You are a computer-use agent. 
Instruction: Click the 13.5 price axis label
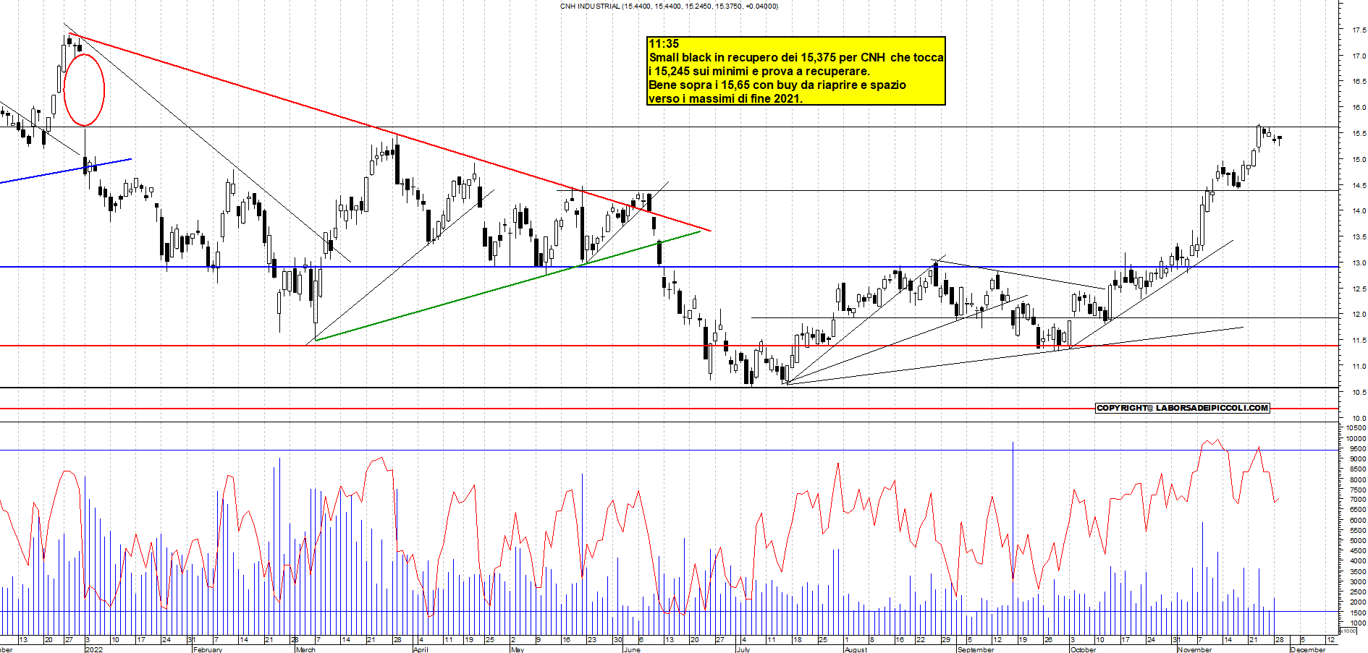[1359, 236]
